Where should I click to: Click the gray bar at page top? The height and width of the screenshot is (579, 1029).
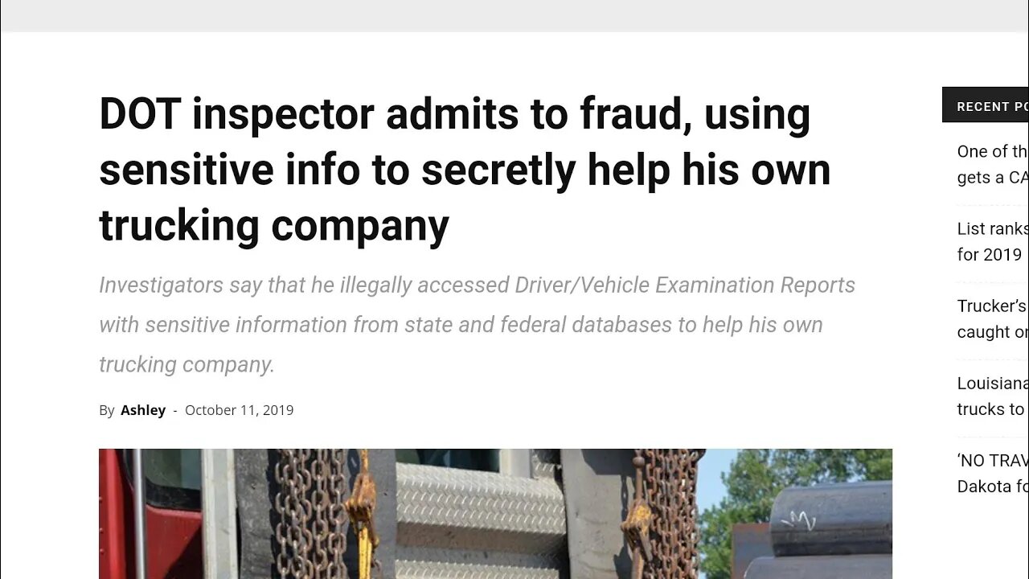tap(514, 15)
